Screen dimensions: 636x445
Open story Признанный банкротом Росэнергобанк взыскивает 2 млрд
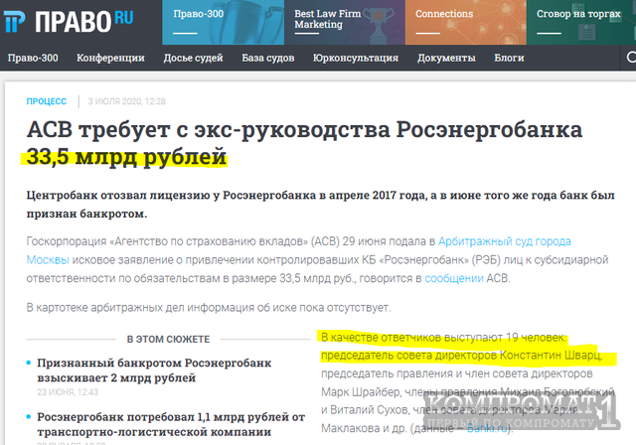[154, 371]
